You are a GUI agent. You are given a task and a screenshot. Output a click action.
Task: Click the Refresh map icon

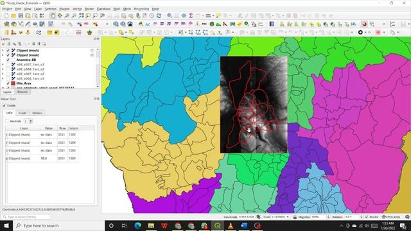(x=159, y=15)
